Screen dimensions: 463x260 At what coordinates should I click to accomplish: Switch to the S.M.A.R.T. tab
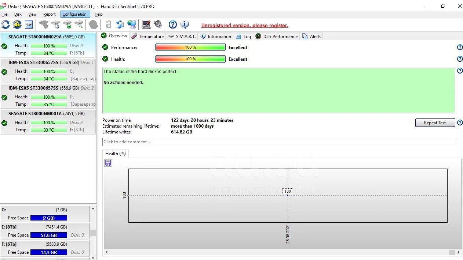182,36
